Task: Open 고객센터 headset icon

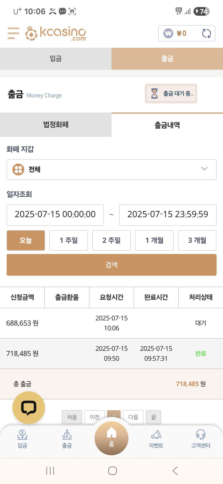Action: click(x=201, y=439)
